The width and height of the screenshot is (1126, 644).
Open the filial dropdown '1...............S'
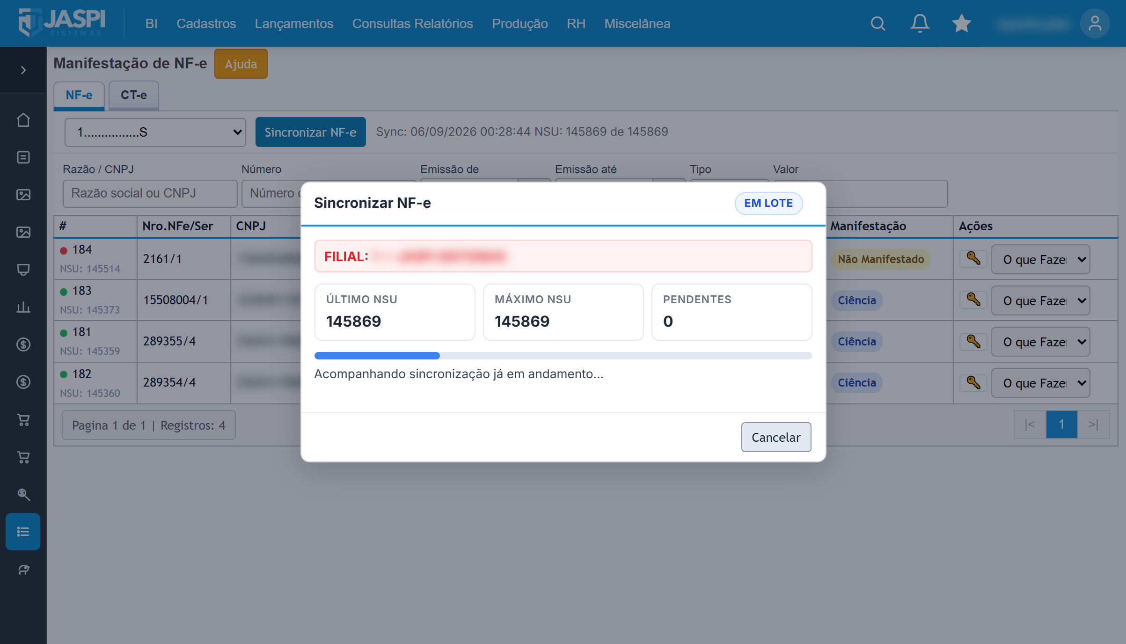[x=155, y=132]
